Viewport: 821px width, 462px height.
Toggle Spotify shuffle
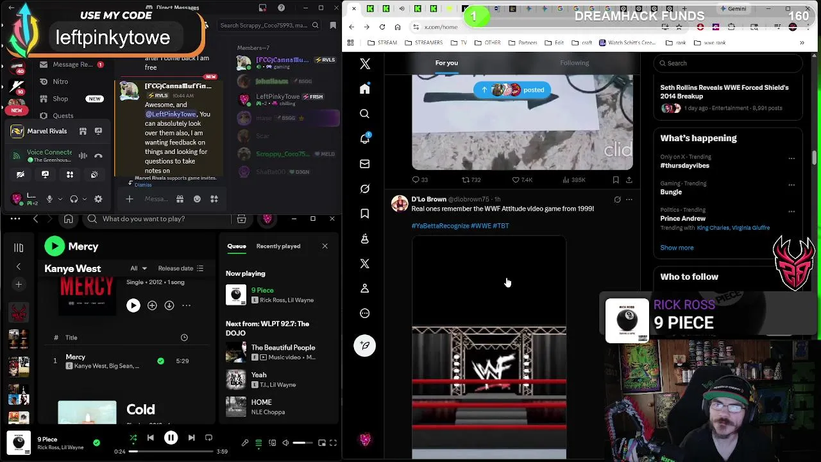(133, 438)
